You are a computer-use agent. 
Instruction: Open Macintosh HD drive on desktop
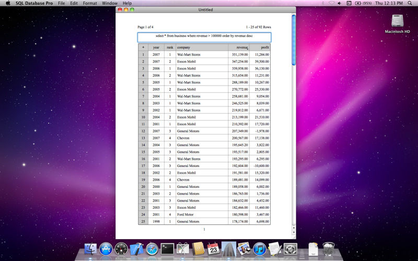tap(397, 23)
